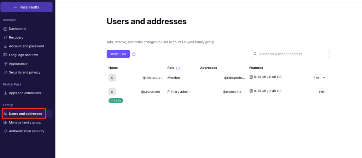The height and width of the screenshot is (158, 362).
Task: Click the Apps and extensions download icon
Action: 5,93
